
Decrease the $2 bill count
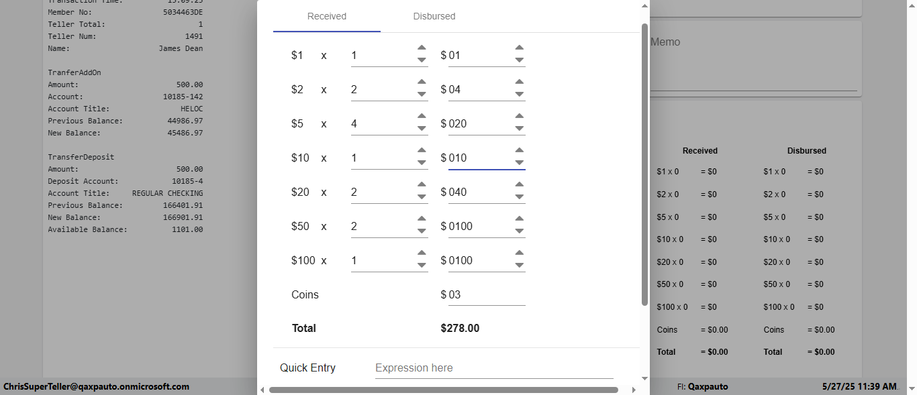point(422,95)
